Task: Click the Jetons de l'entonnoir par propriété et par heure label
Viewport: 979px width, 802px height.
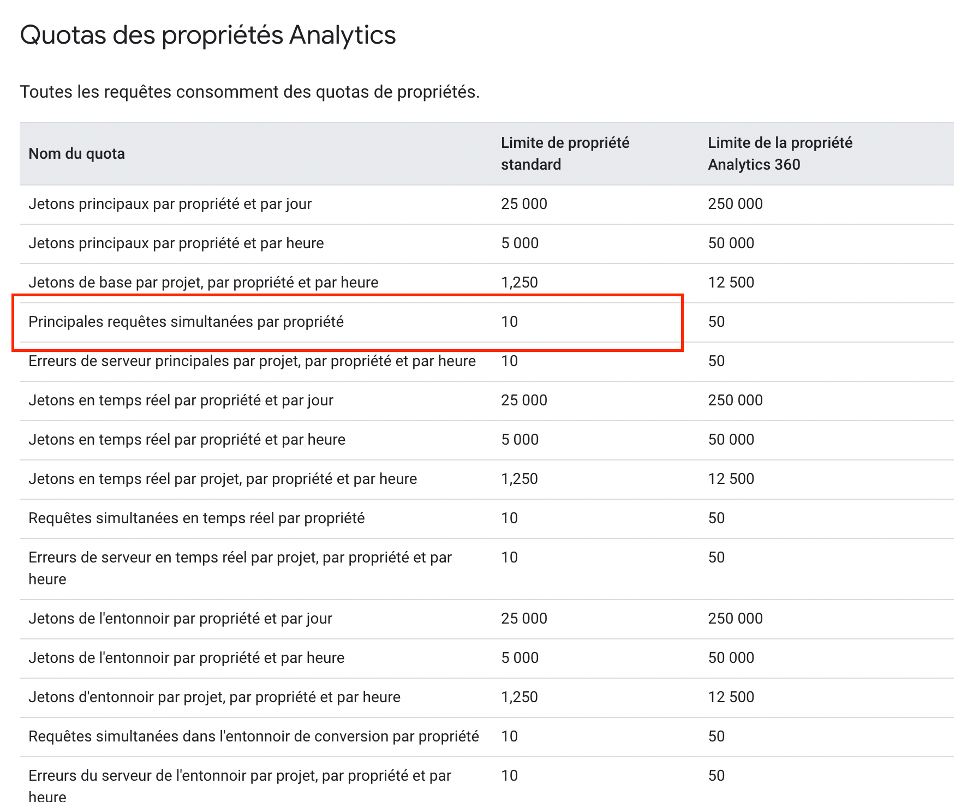Action: tap(186, 658)
